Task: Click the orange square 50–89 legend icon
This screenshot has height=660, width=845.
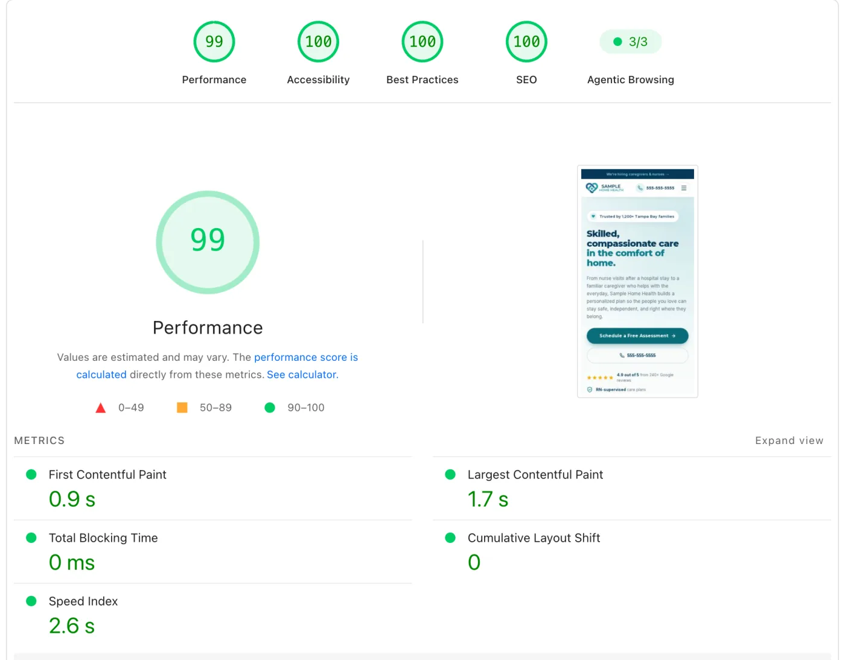Action: (x=182, y=408)
